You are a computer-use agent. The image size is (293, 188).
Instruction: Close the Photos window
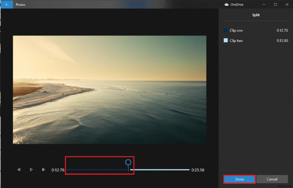coord(287,4)
